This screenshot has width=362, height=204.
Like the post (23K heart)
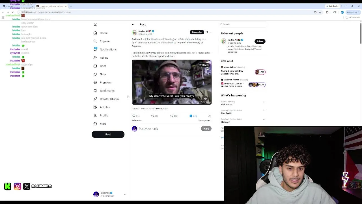(172, 116)
